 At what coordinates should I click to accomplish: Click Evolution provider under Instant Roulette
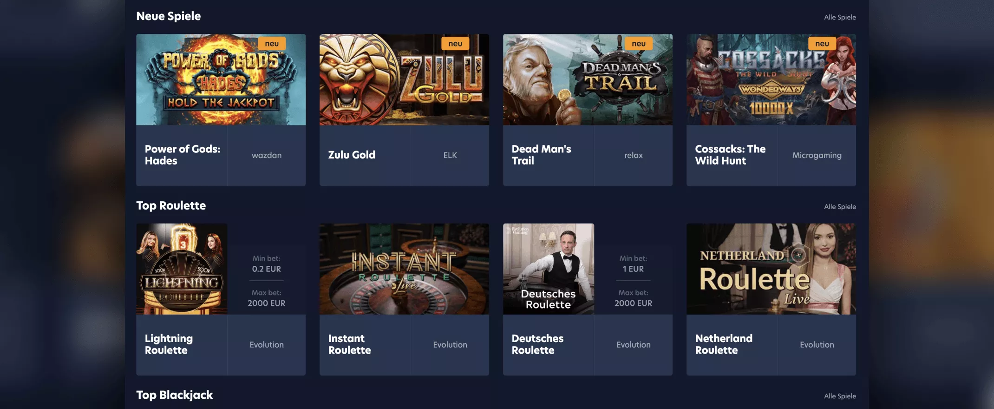tap(450, 344)
